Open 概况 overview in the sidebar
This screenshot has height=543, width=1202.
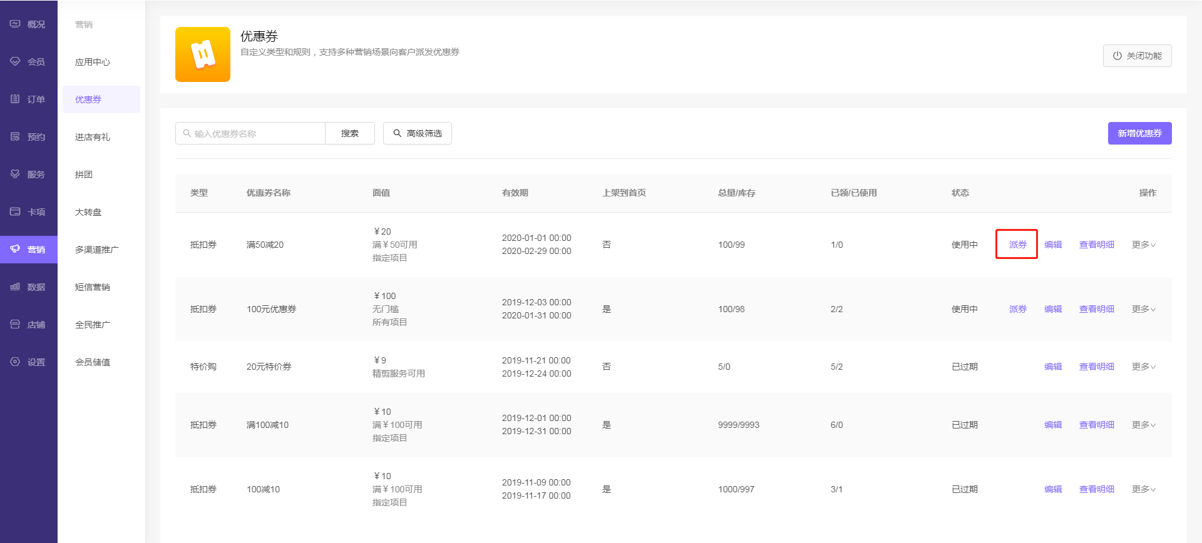[x=29, y=24]
